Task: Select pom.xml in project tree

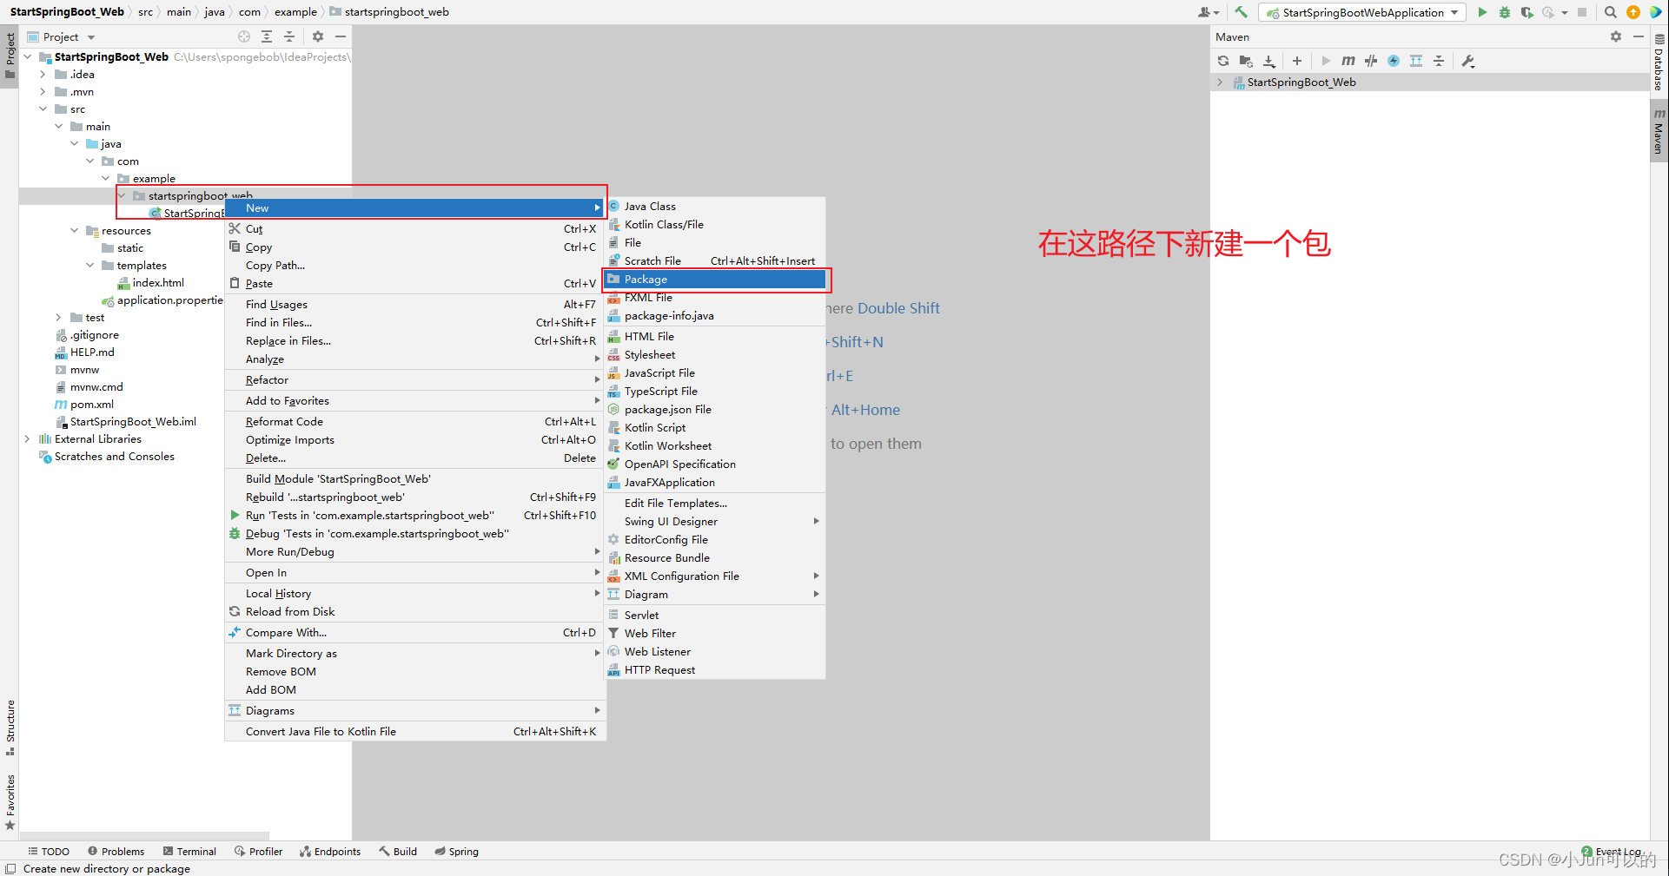Action: click(x=83, y=405)
